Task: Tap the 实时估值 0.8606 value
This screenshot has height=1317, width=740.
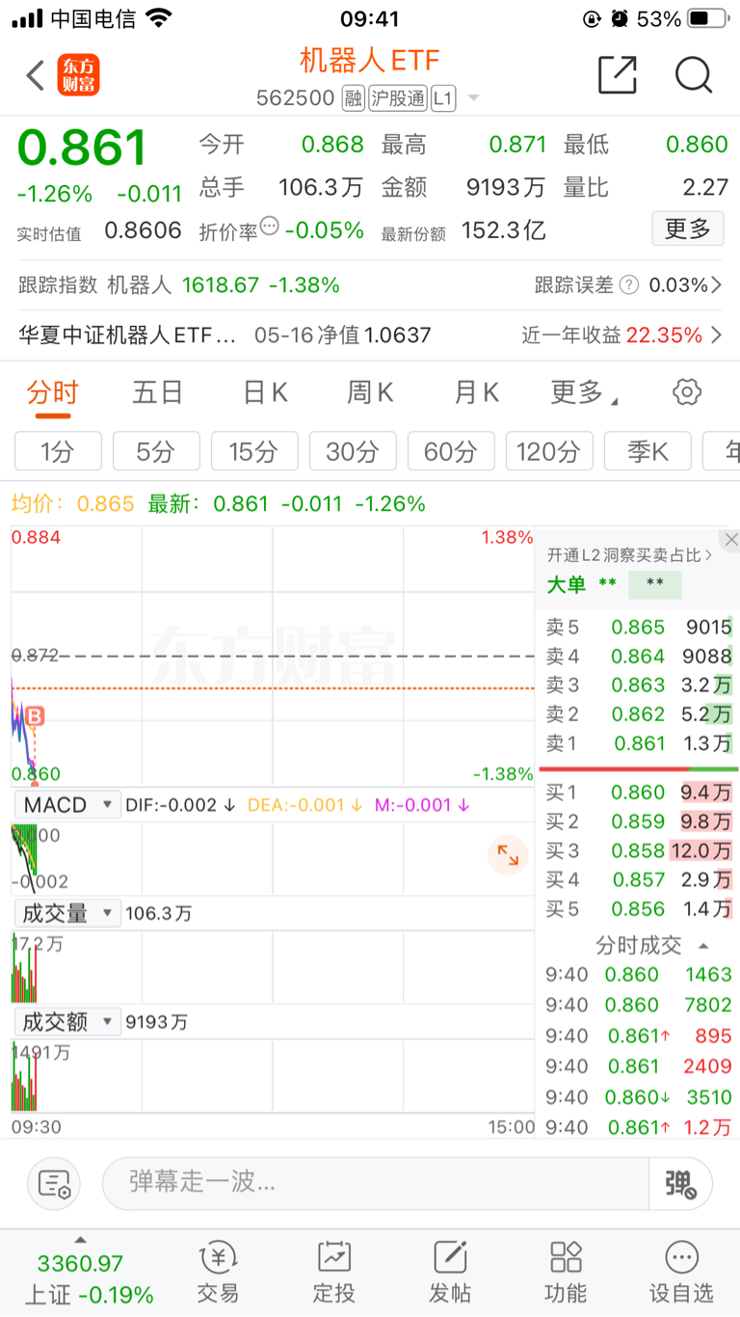Action: [143, 230]
